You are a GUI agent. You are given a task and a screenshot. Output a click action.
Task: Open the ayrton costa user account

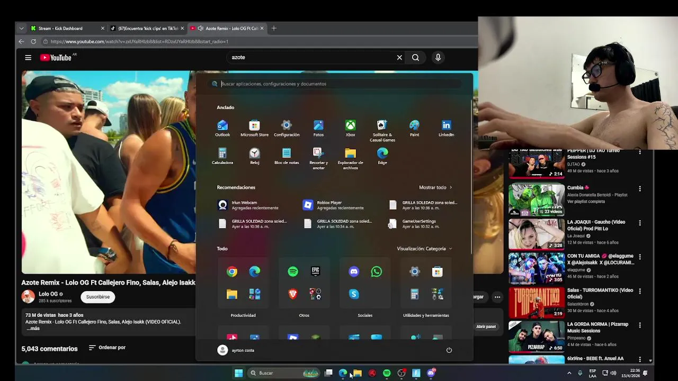point(236,350)
